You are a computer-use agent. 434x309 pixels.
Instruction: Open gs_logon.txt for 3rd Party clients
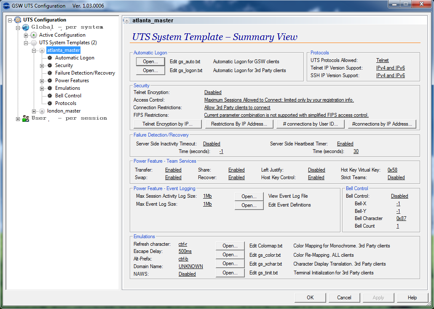coord(150,70)
